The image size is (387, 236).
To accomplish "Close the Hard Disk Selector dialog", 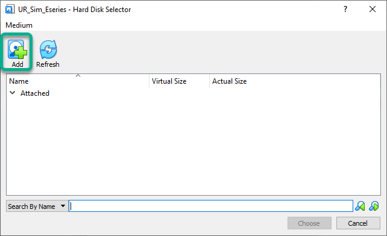I will (373, 10).
